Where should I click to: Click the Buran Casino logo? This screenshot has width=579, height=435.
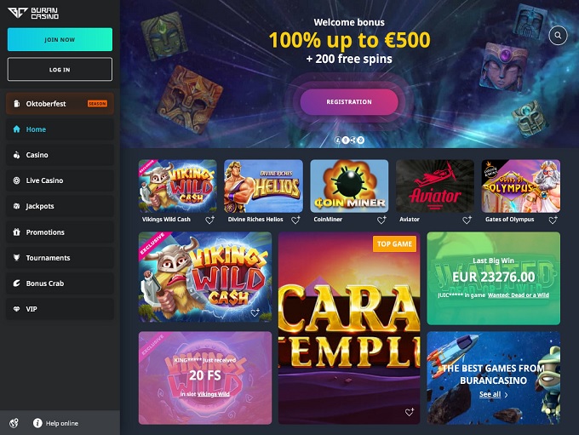(33, 13)
